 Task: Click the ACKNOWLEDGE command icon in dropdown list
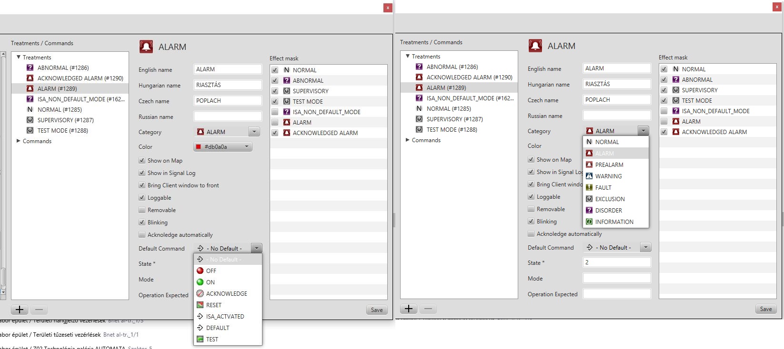coord(200,293)
